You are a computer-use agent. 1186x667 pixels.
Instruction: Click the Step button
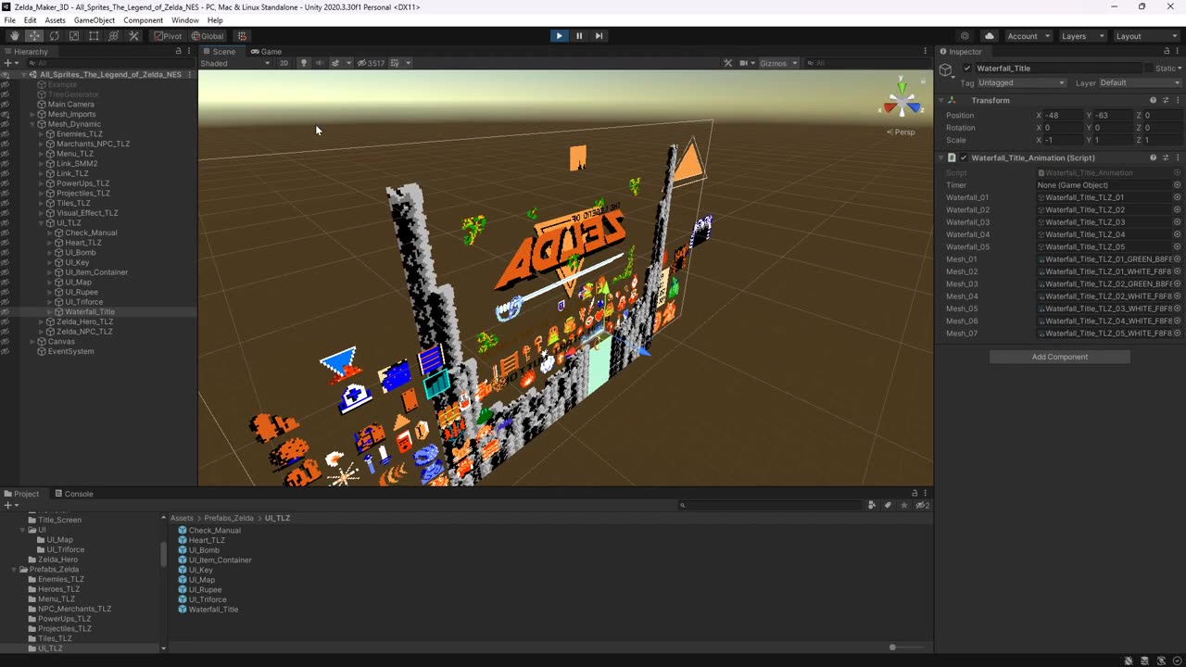[599, 36]
